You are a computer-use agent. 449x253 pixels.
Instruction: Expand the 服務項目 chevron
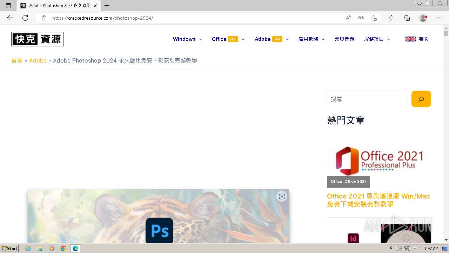coord(389,39)
